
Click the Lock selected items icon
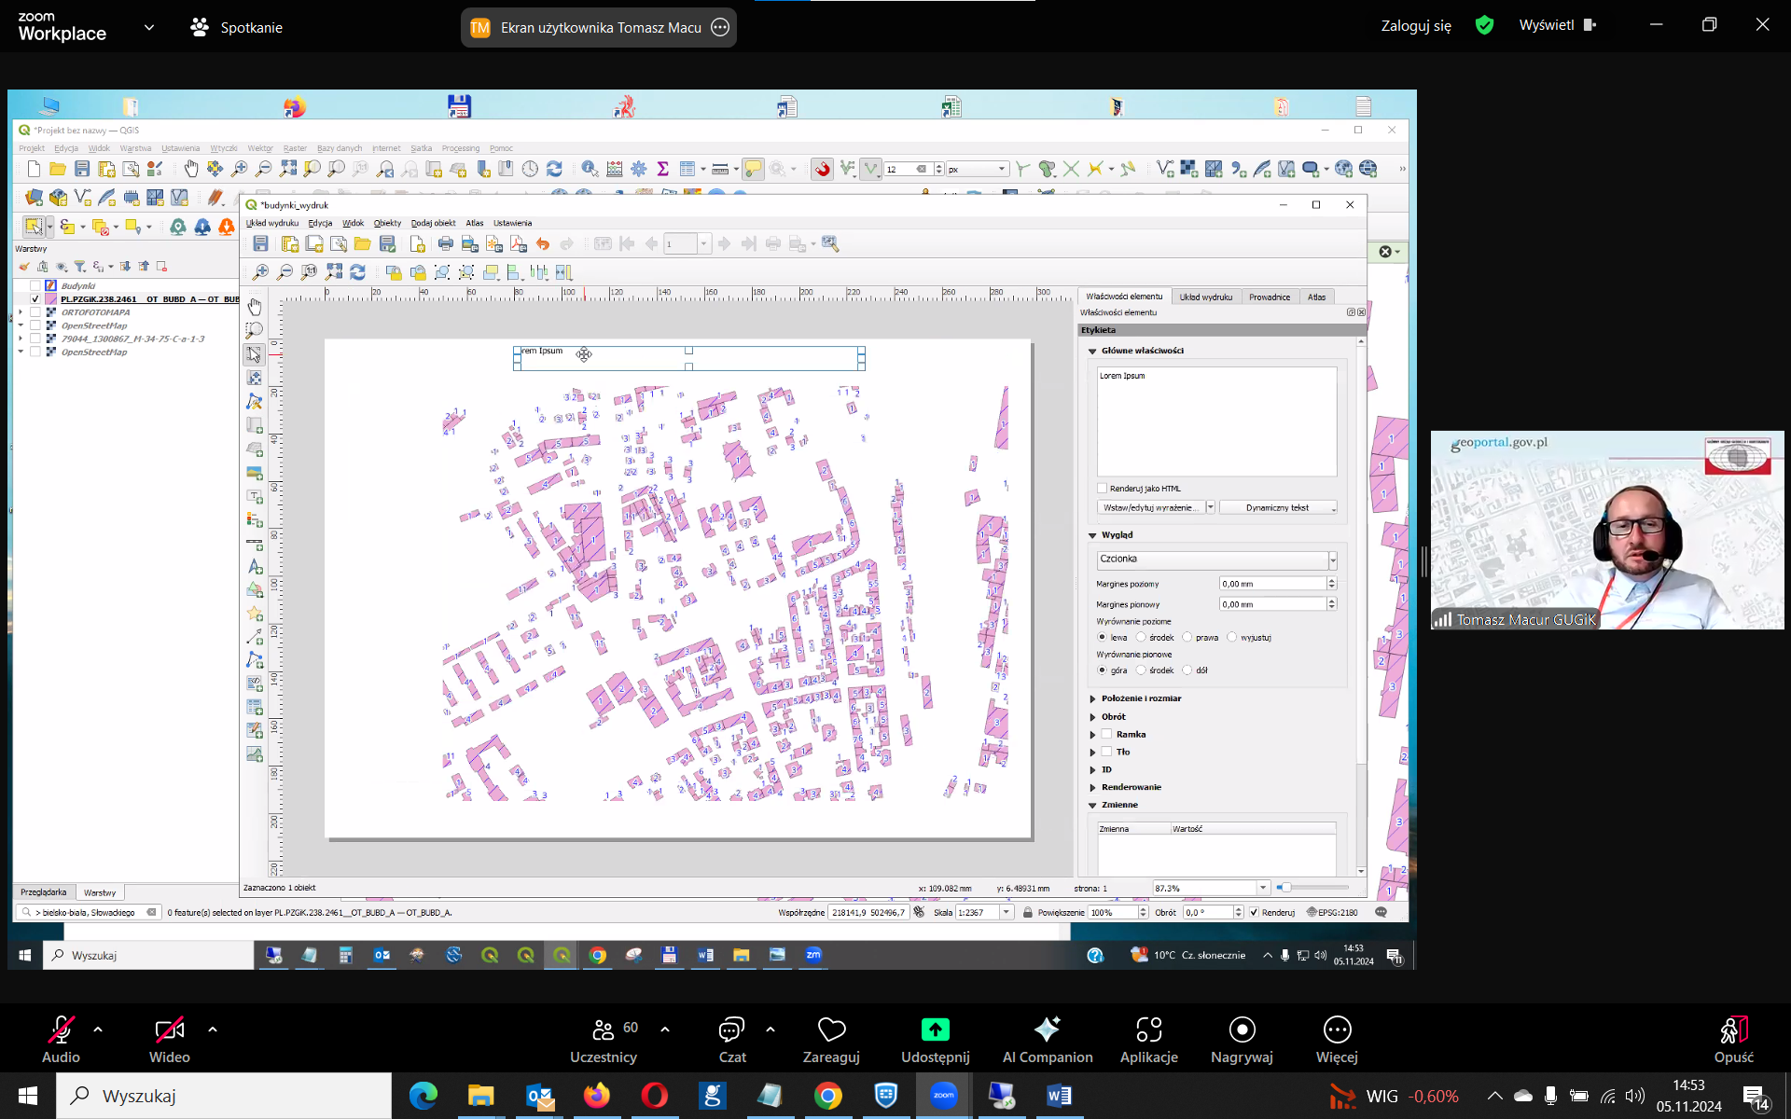coord(394,272)
